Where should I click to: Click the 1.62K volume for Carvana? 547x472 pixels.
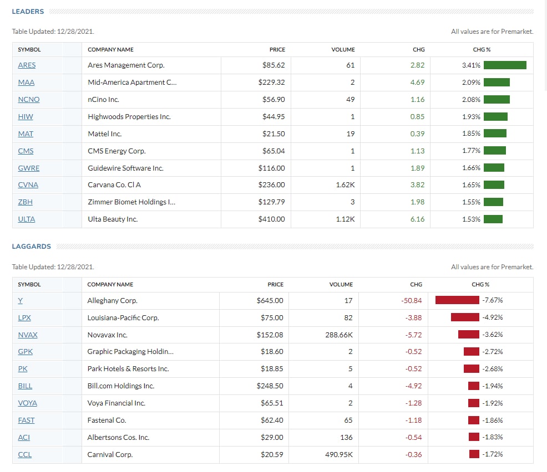[346, 184]
